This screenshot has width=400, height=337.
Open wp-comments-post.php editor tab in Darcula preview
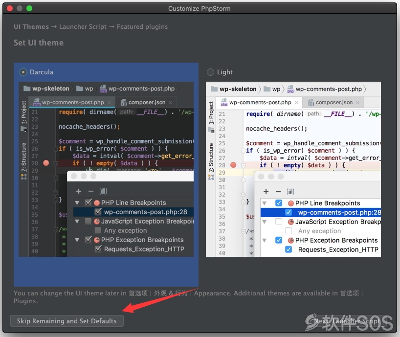pyautogui.click(x=72, y=103)
